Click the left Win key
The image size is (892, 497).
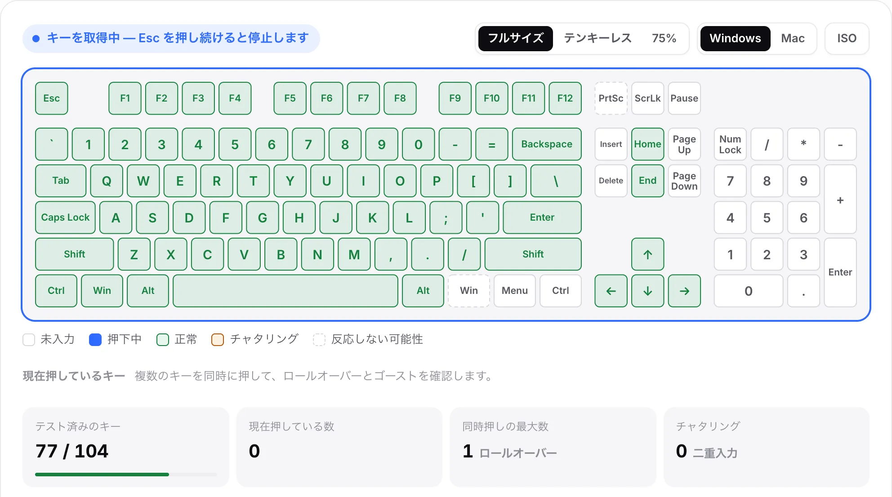(102, 291)
